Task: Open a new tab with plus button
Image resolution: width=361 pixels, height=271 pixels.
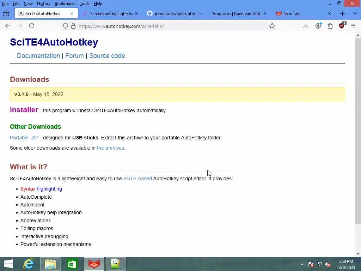Action: (342, 14)
